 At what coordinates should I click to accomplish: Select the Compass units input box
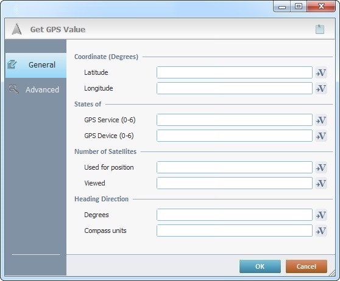[x=235, y=231]
